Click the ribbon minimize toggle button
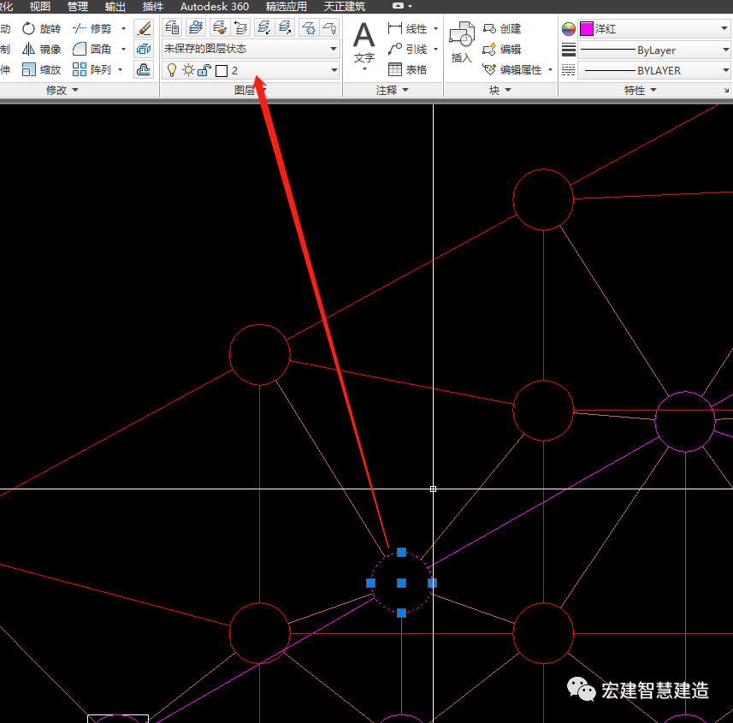 pos(399,6)
